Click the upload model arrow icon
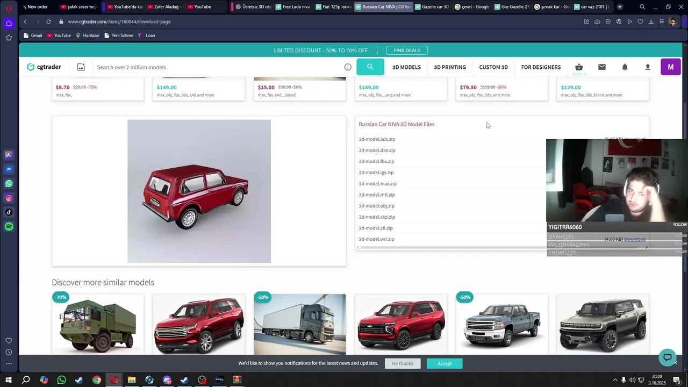 (x=648, y=67)
